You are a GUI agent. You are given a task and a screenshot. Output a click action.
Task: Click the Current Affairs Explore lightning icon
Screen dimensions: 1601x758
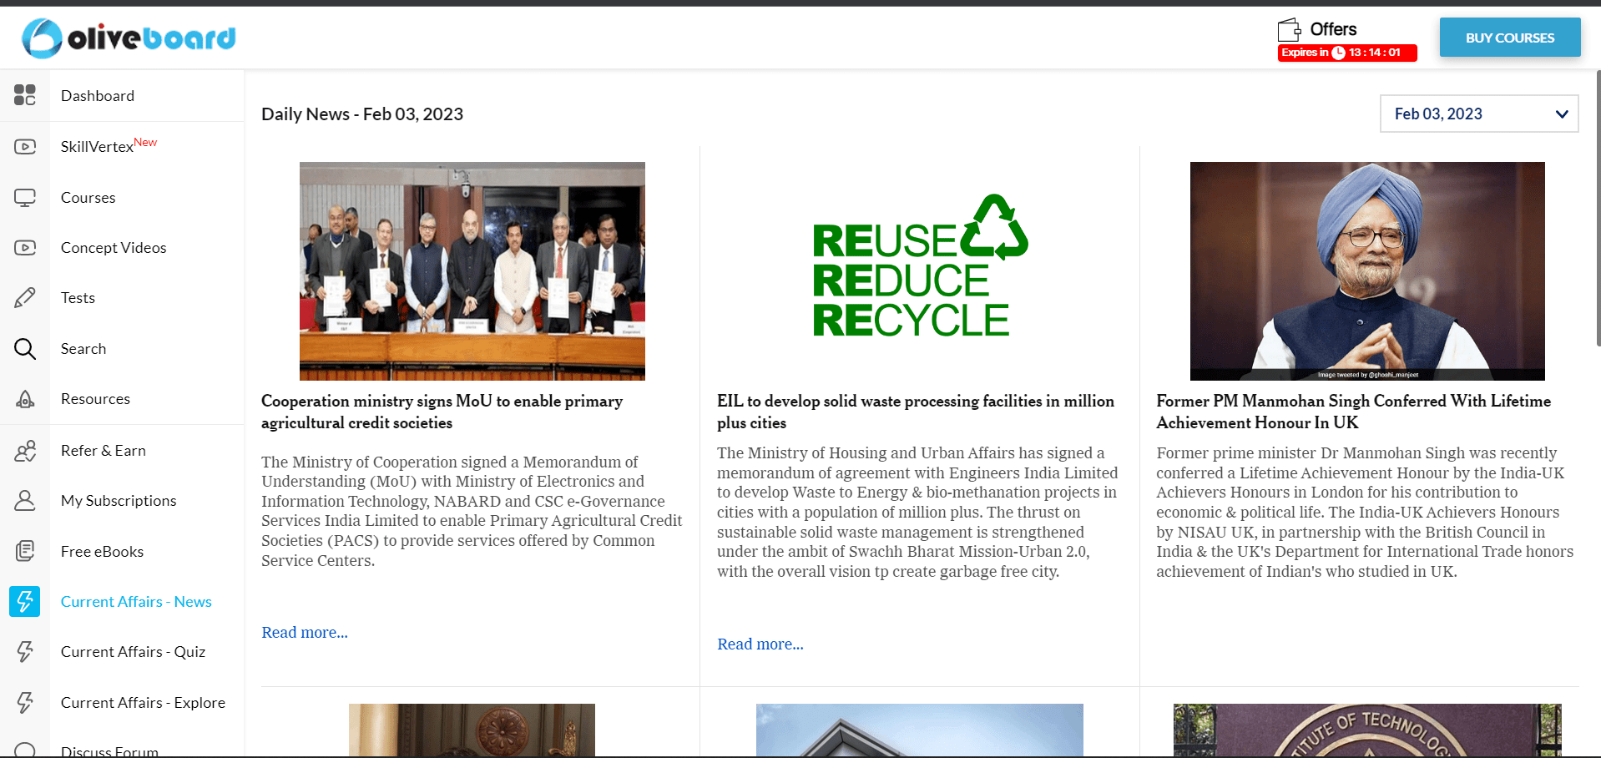click(x=25, y=703)
